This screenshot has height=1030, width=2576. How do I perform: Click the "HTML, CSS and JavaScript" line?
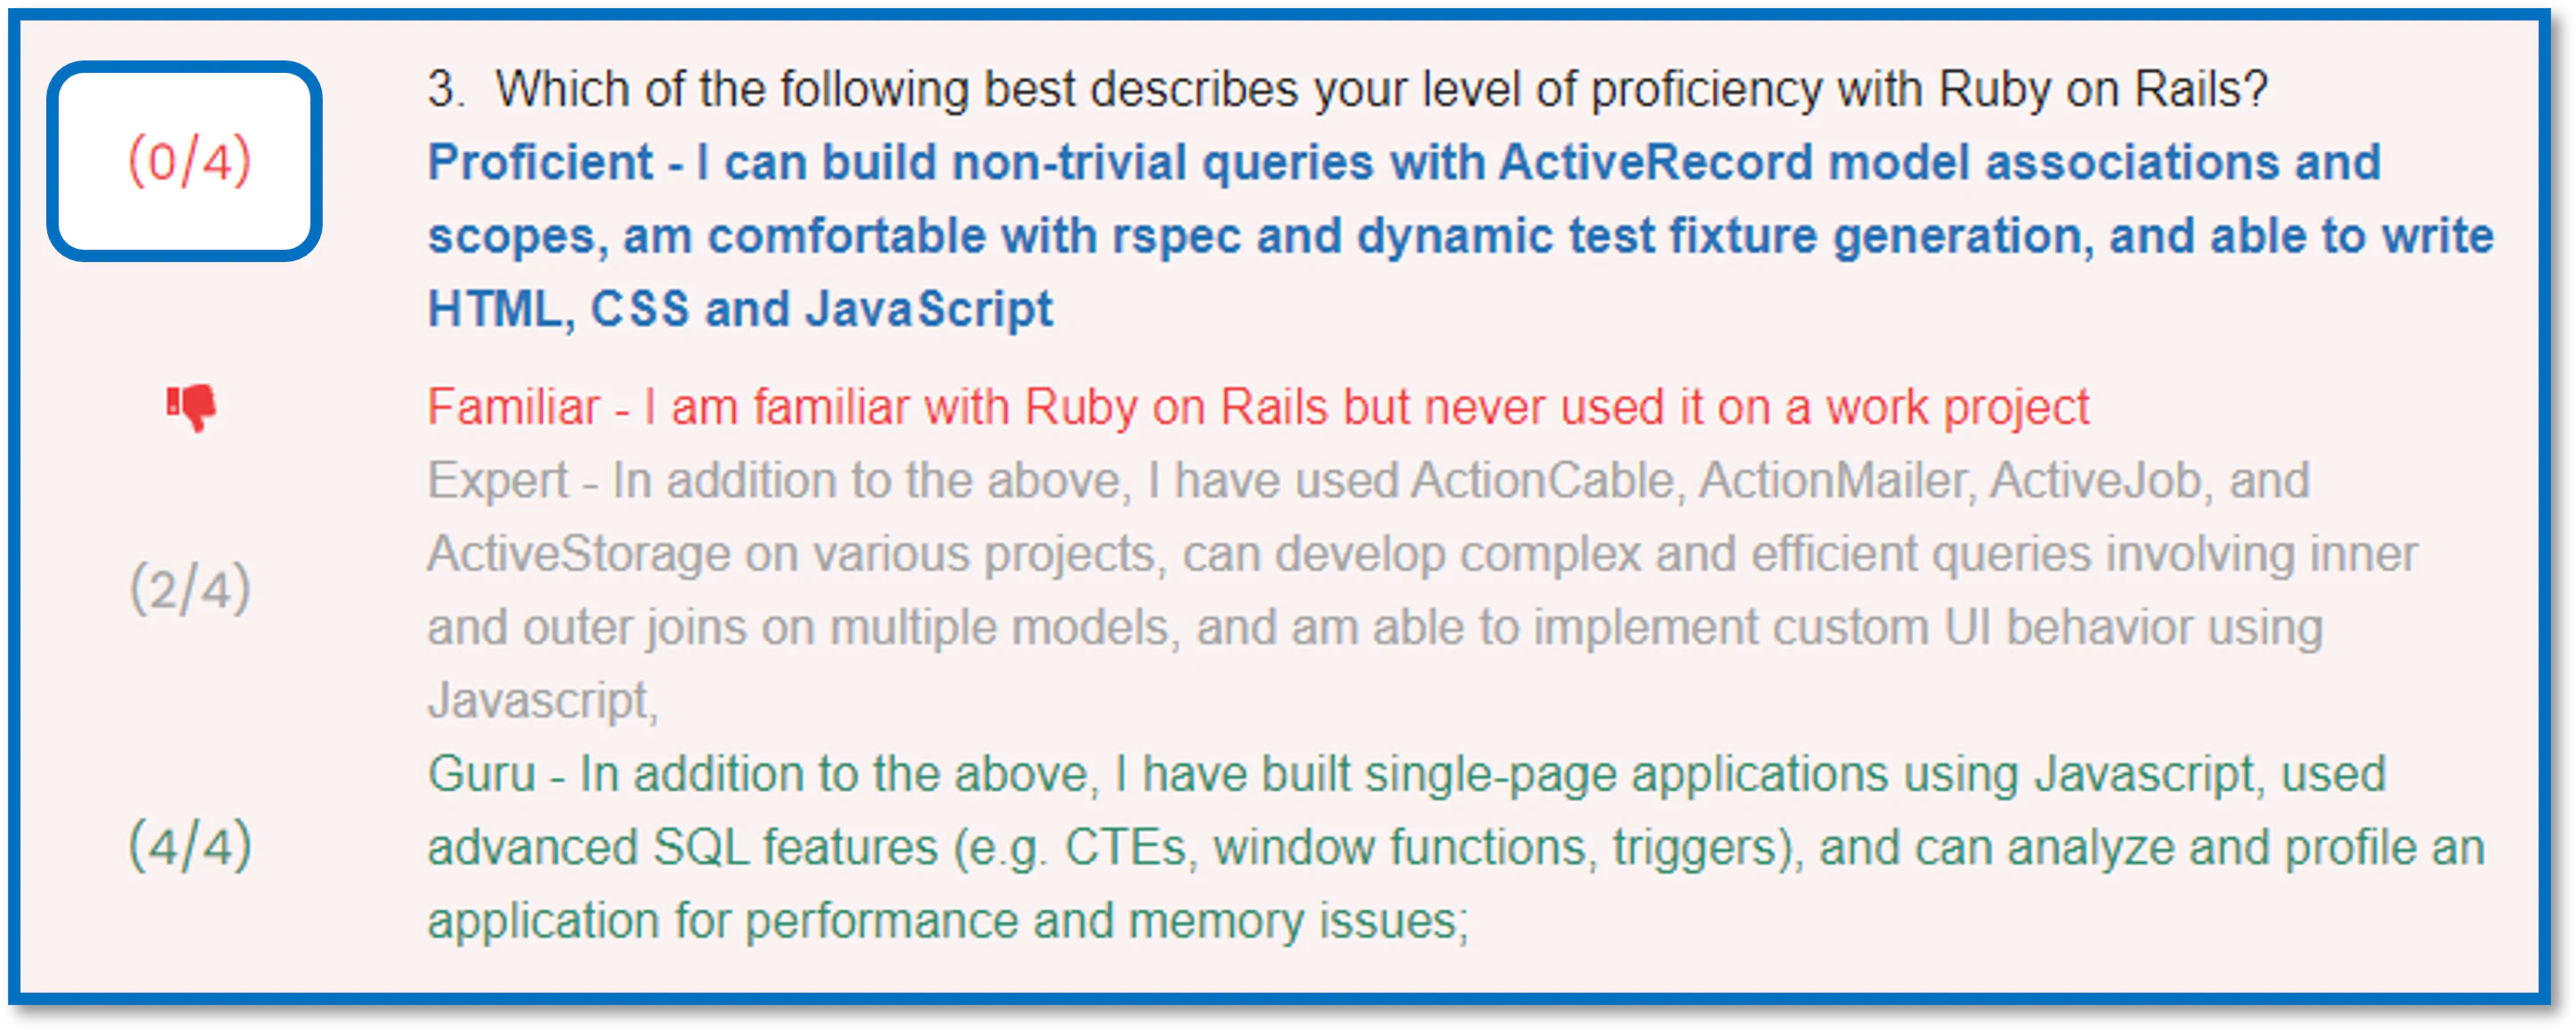point(740,308)
